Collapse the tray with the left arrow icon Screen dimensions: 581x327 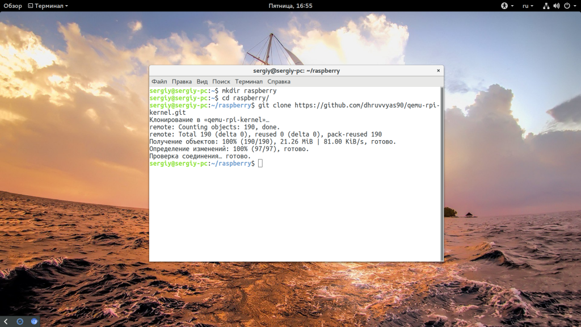pos(6,321)
